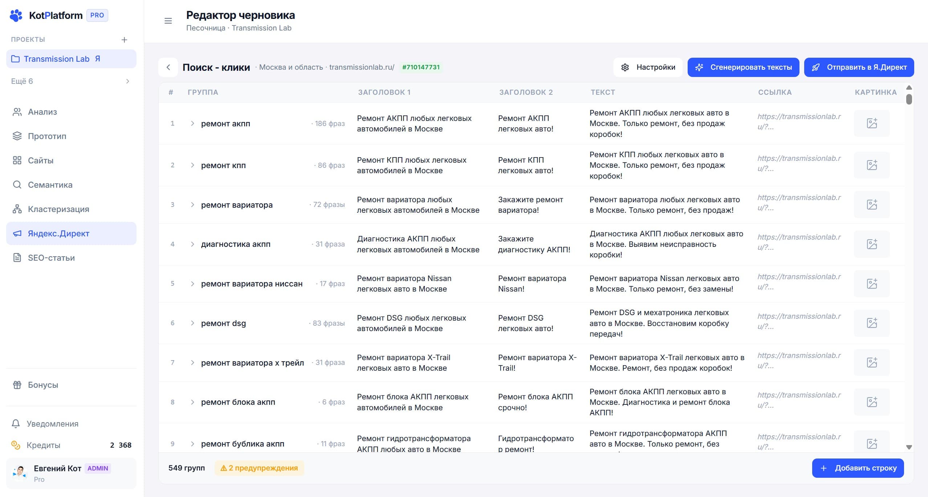
Task: Add image for ремонт вариатора row
Action: [872, 204]
